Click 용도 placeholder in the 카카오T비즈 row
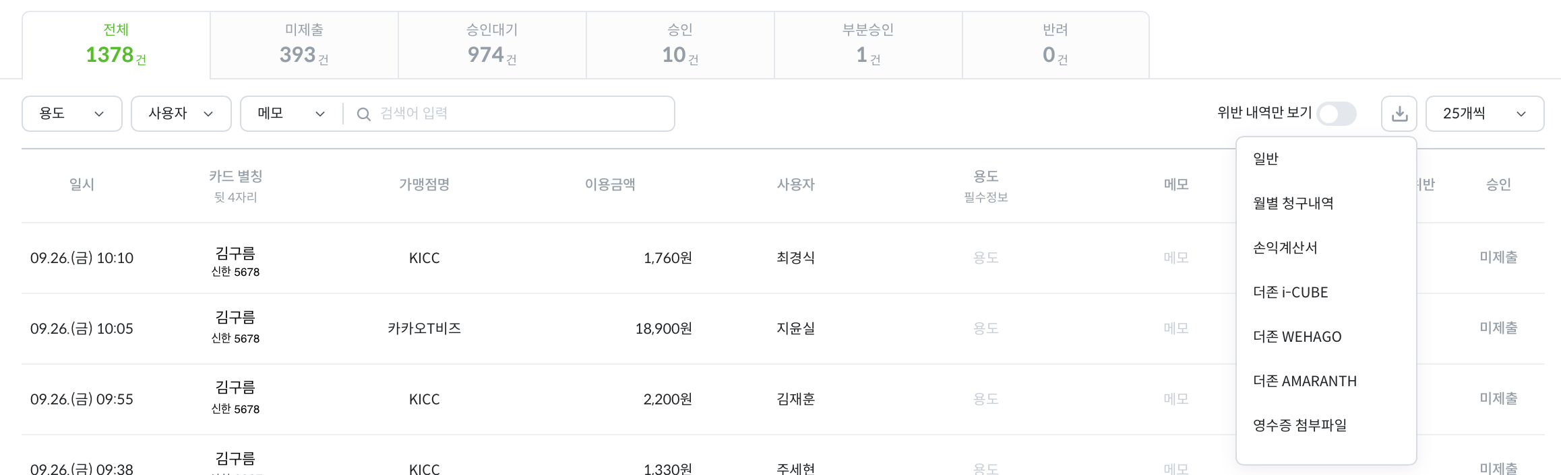This screenshot has width=1561, height=475. pyautogui.click(x=985, y=328)
